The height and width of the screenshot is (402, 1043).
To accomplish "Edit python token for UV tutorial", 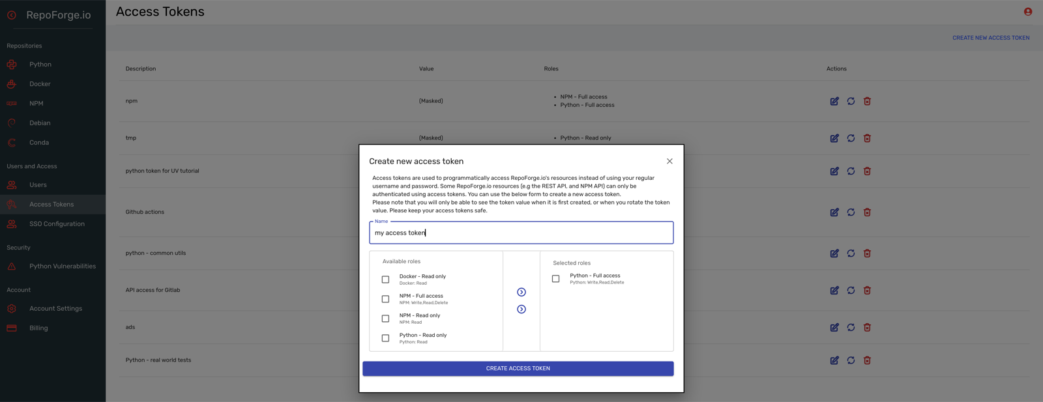I will tap(834, 171).
